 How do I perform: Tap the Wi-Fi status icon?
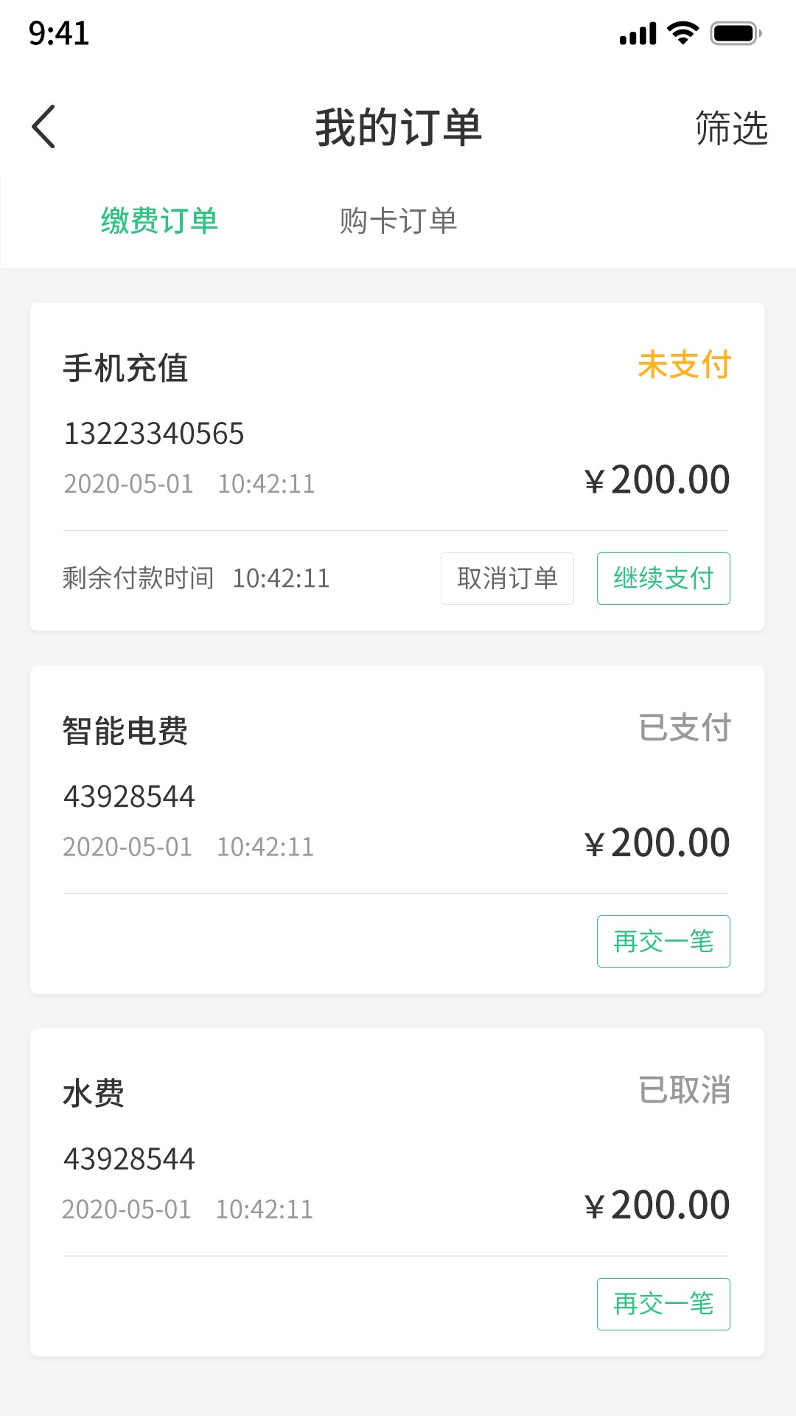pyautogui.click(x=682, y=33)
